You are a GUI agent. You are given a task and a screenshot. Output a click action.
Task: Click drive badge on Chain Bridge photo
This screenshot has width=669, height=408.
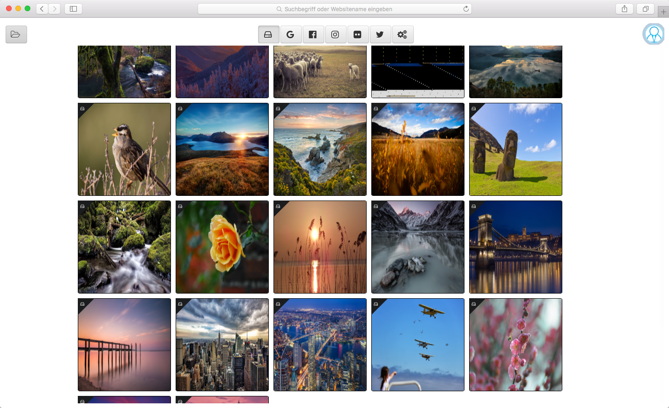point(474,206)
